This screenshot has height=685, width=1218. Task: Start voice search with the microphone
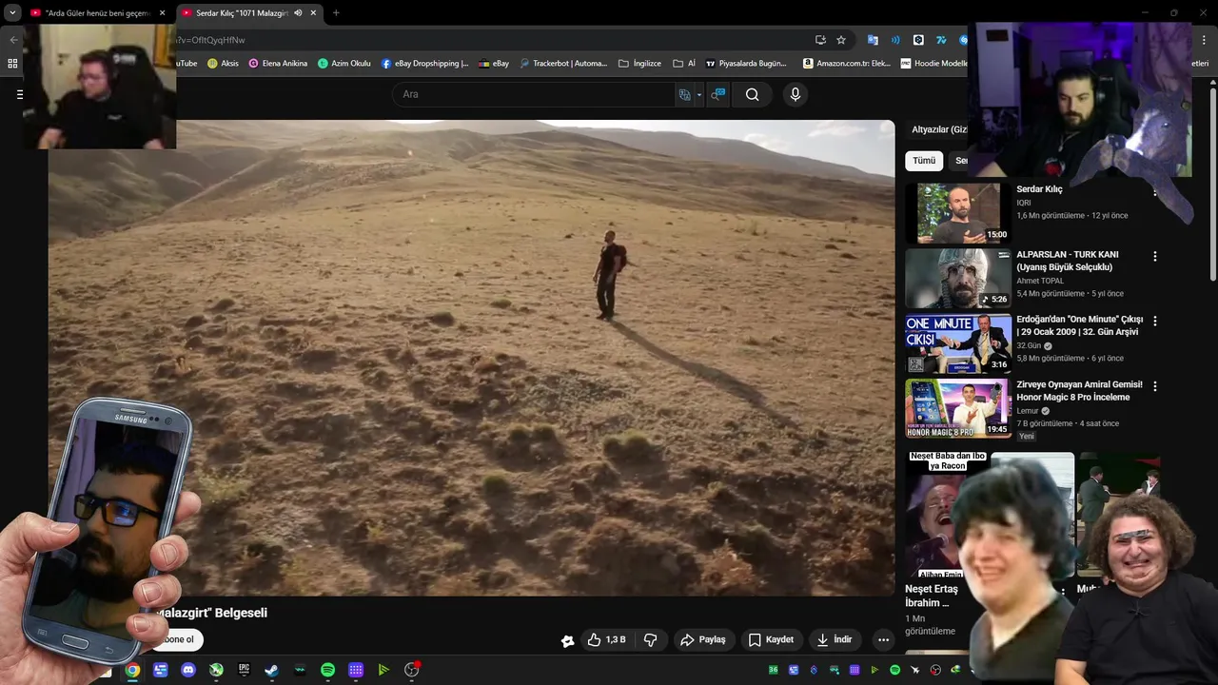pos(796,94)
